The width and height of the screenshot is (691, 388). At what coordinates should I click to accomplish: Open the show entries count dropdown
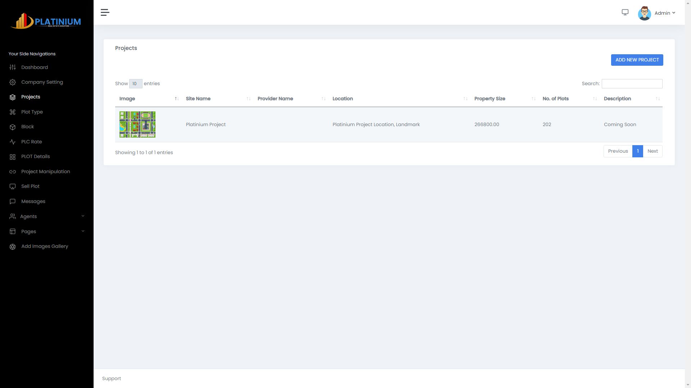136,84
